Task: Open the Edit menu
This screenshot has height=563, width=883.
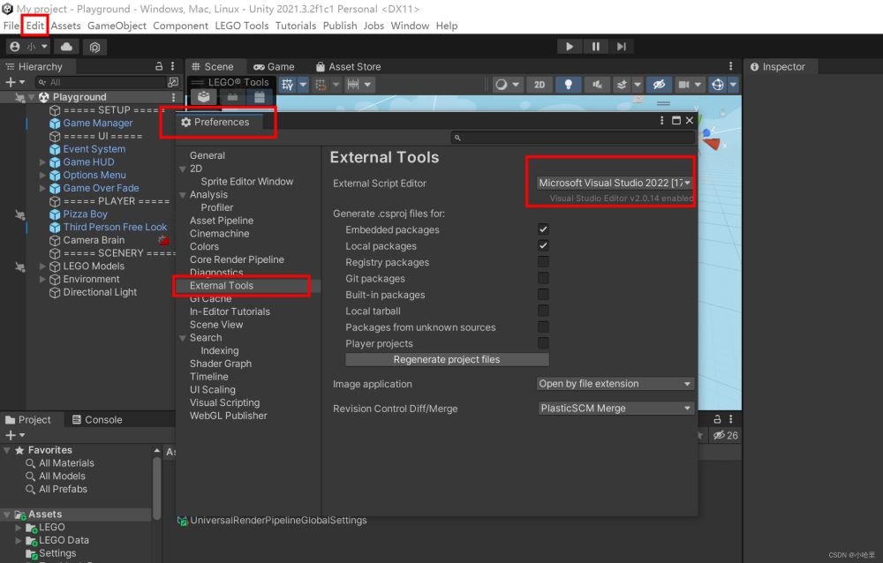Action: (35, 26)
